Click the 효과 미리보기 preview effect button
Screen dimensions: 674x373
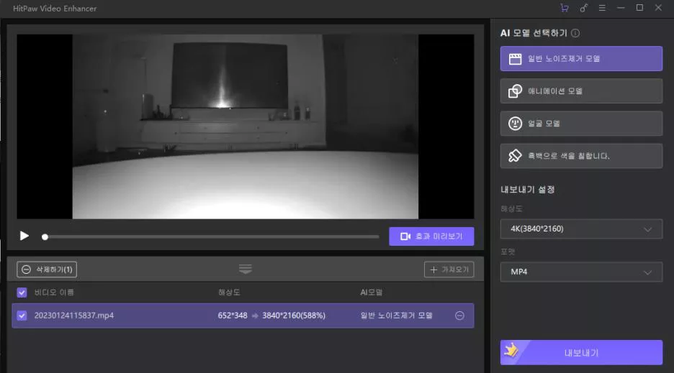(x=431, y=236)
